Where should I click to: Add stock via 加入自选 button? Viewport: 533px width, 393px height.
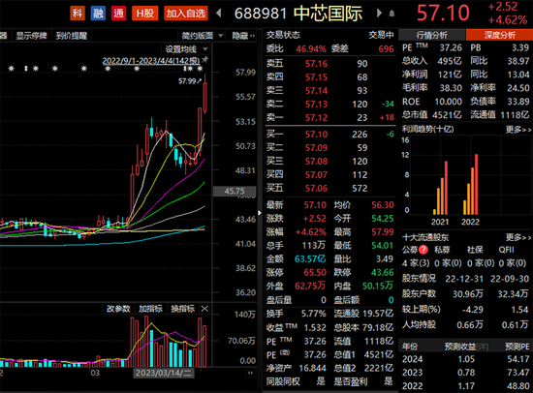coord(186,14)
